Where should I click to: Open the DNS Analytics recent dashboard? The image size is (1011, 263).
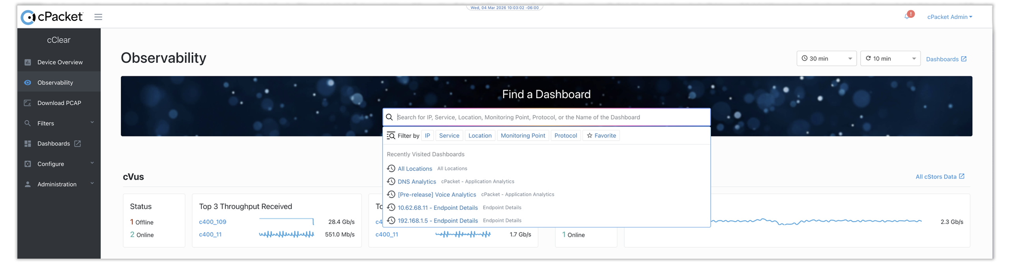pos(417,182)
